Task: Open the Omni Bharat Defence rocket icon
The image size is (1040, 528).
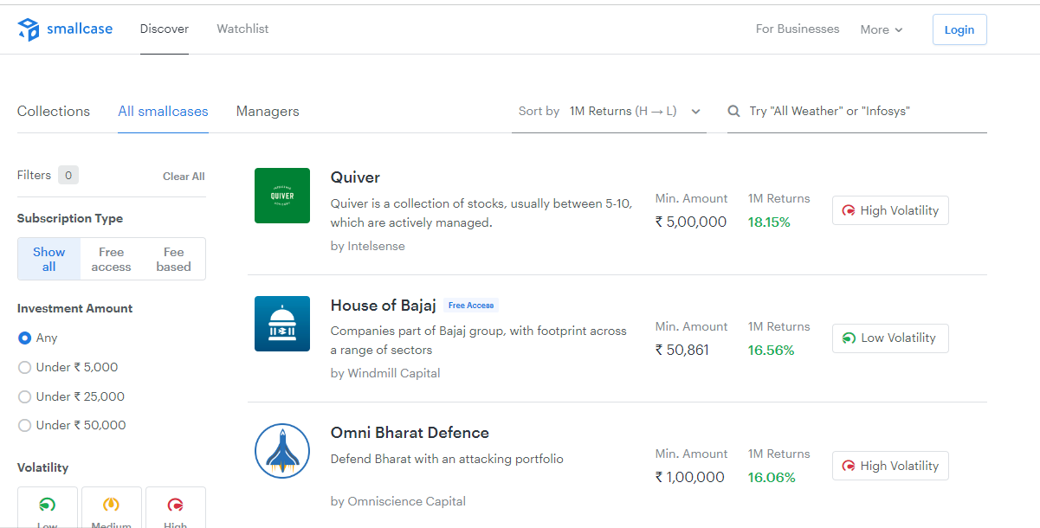Action: point(282,451)
